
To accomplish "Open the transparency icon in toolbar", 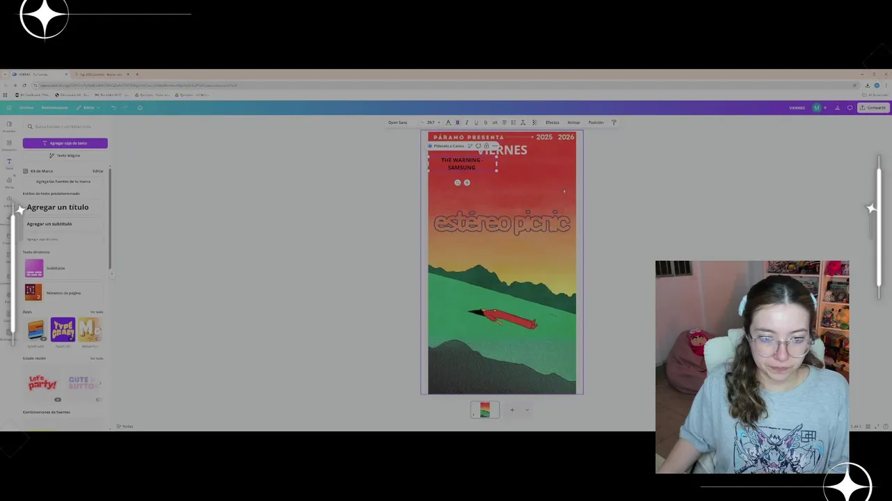I will [535, 122].
